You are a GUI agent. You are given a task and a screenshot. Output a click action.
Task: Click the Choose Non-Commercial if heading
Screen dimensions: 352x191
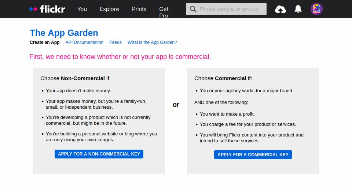[x=75, y=78]
